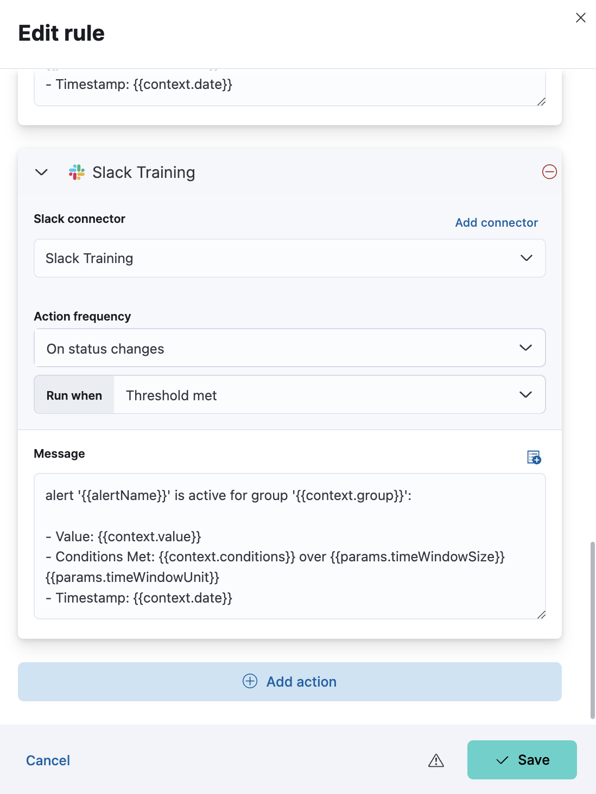Collapse the Slack Training action section

41,172
